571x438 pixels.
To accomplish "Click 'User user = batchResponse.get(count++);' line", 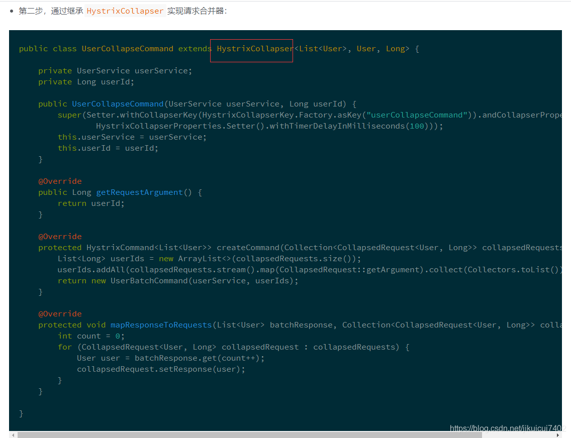I will [x=171, y=358].
